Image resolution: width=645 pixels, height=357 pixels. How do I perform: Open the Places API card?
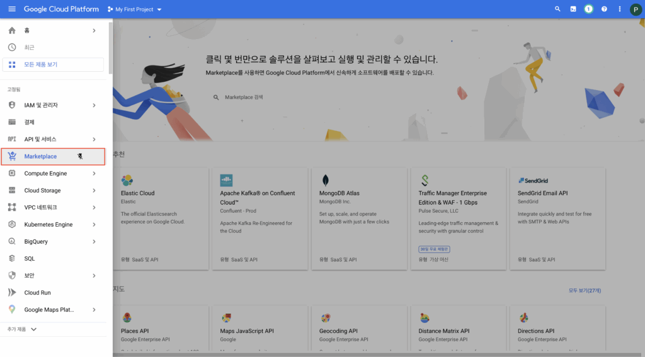(161, 328)
